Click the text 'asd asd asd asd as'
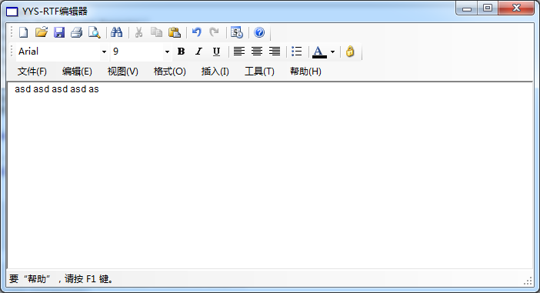Viewport: 540px width, 293px height. [x=57, y=89]
